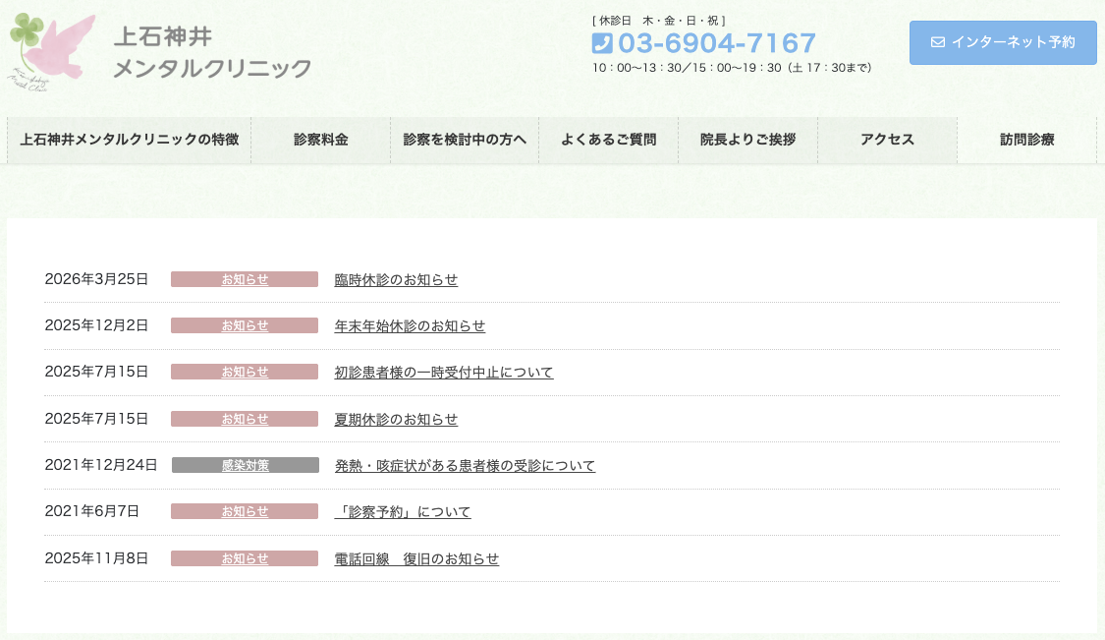Open the よくあるご質問 menu item

click(608, 140)
